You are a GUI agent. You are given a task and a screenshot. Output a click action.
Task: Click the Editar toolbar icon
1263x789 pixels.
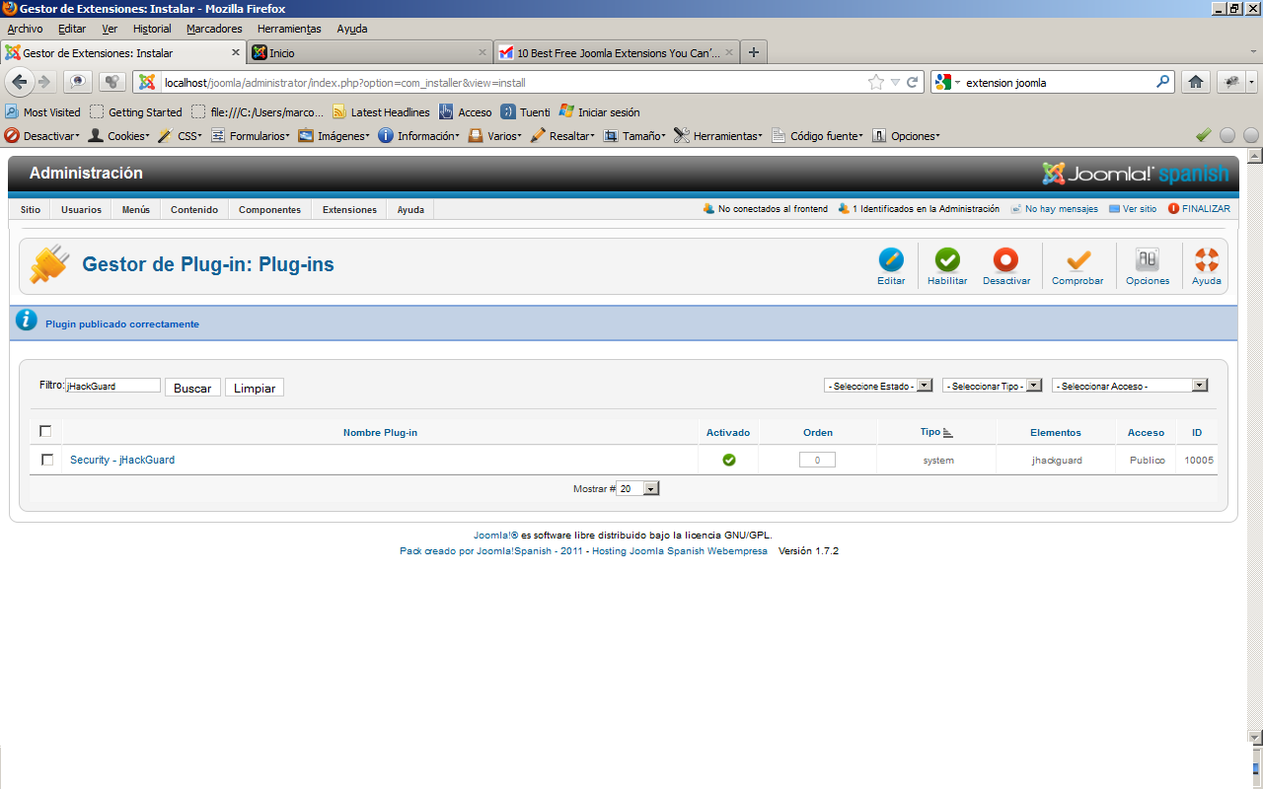click(x=890, y=261)
